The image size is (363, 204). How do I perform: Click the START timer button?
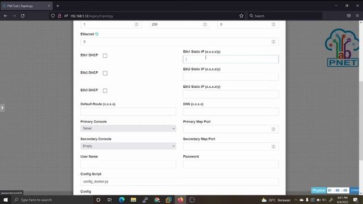[x=354, y=190]
